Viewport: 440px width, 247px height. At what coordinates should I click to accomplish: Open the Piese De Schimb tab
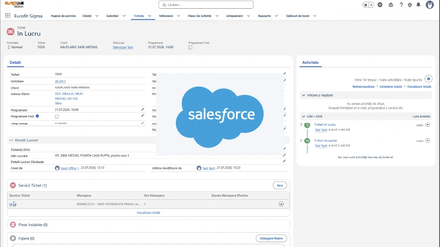pos(200,16)
